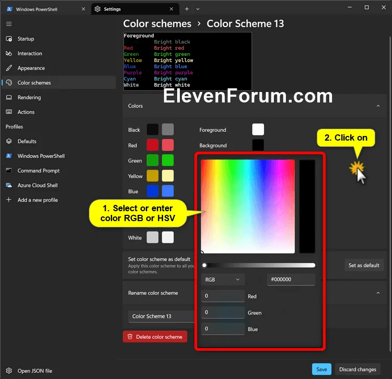Click the Windows PowerShell profile icon
The width and height of the screenshot is (392, 379).
click(x=9, y=156)
